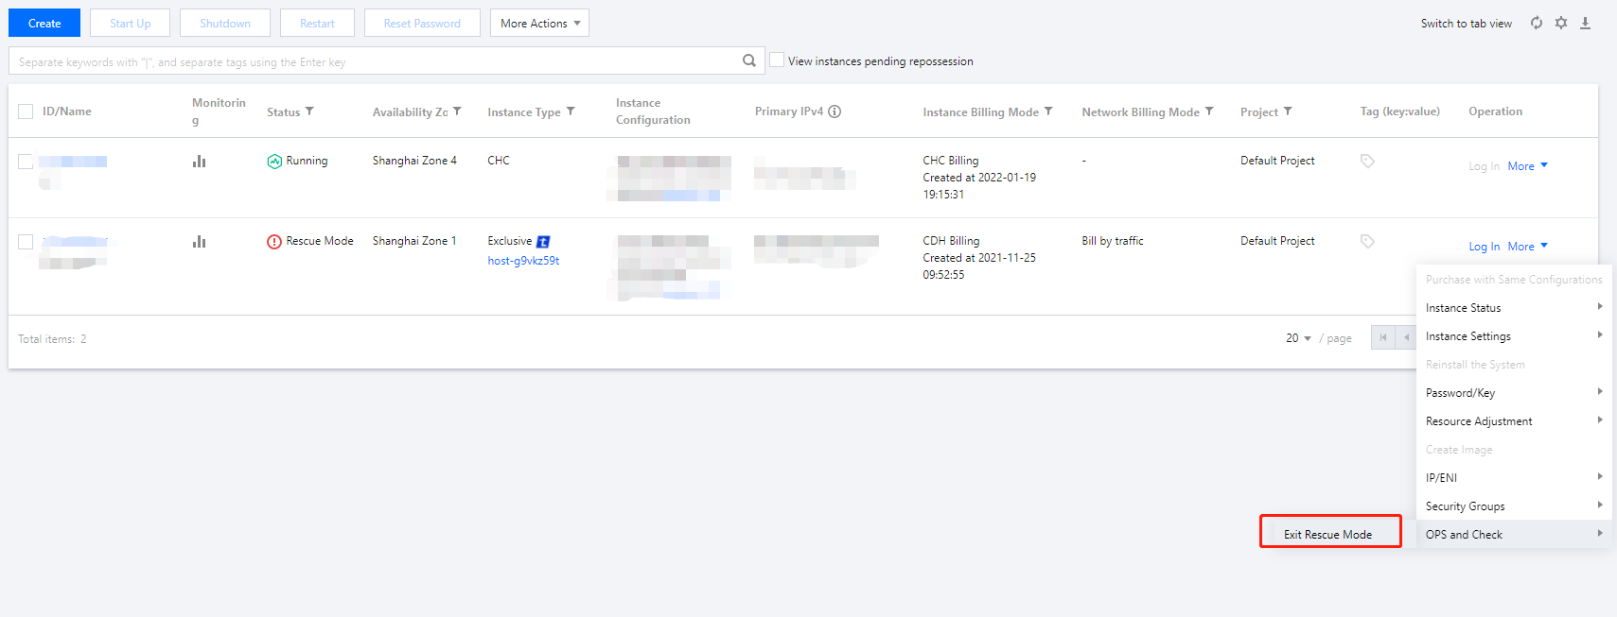Image resolution: width=1617 pixels, height=617 pixels.
Task: Click the Primary IPv4 info icon
Action: (835, 111)
